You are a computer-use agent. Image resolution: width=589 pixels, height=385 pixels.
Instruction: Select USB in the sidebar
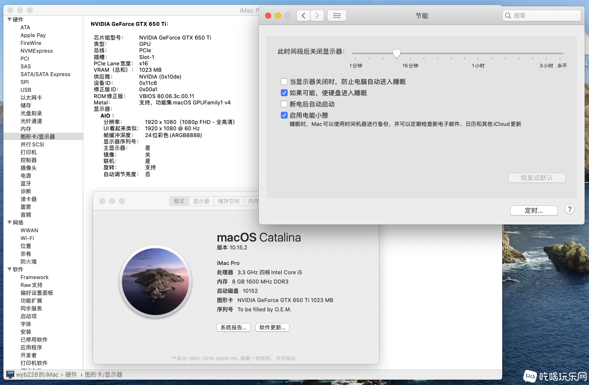point(26,90)
